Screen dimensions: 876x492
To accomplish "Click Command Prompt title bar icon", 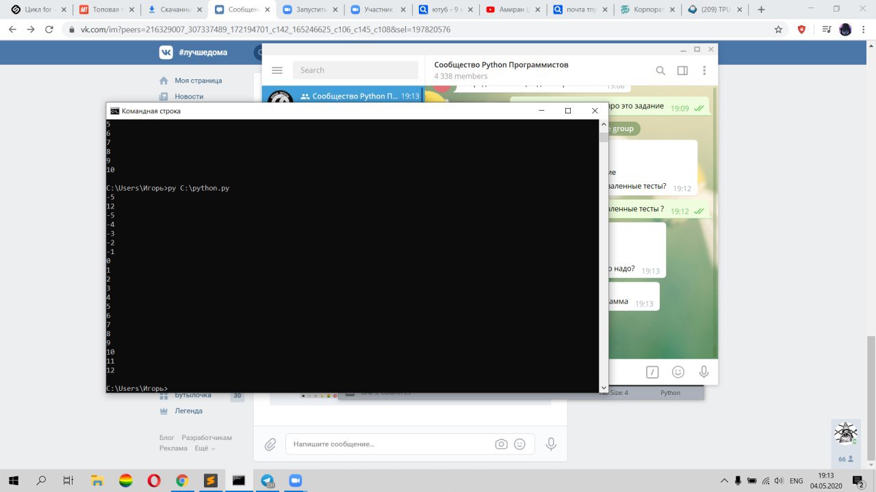I will (x=115, y=111).
